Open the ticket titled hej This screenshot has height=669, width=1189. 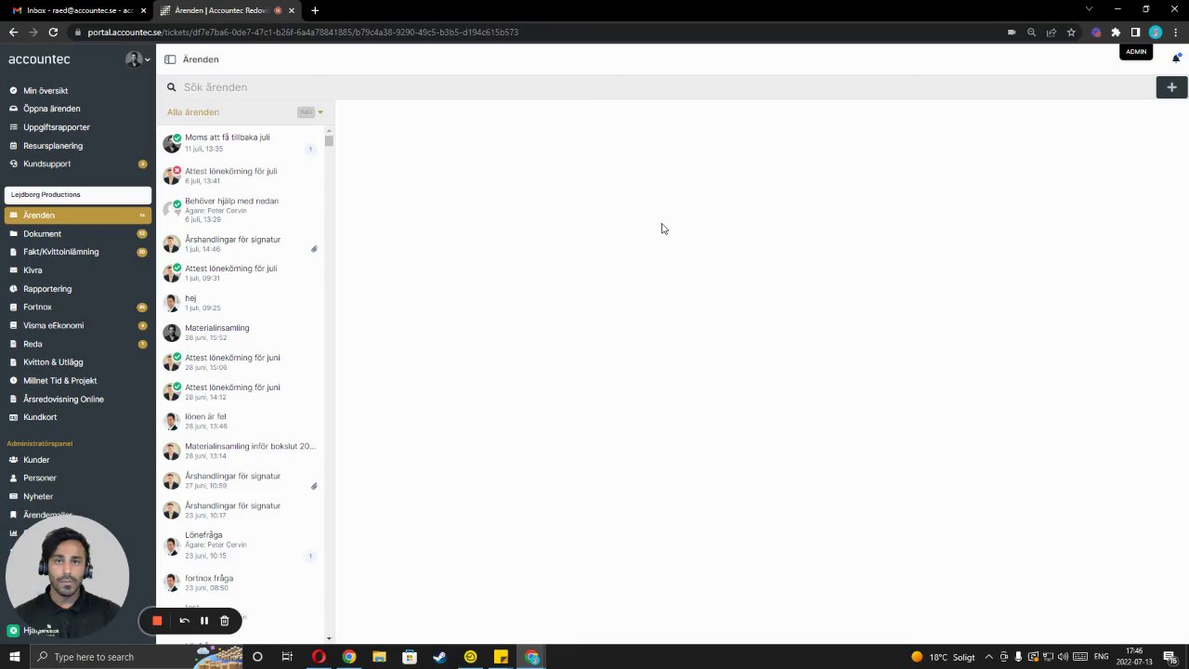coord(241,303)
